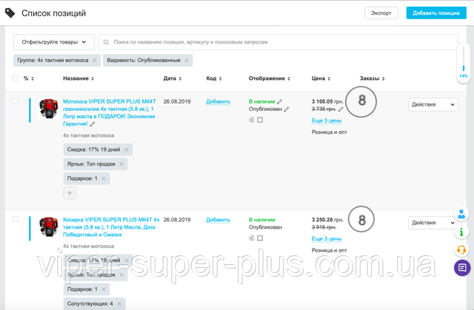This screenshot has width=474, height=310.
Task: Open the user profile floating icon
Action: click(x=461, y=214)
